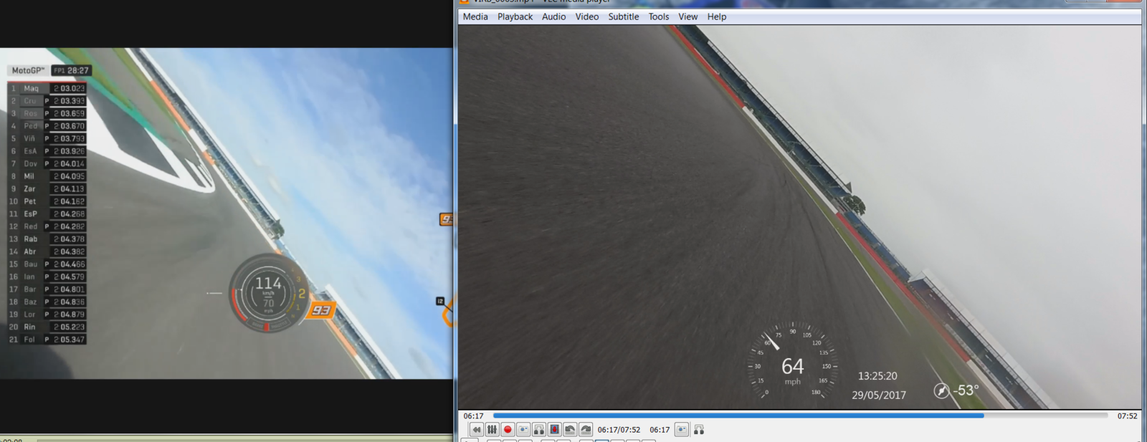Viewport: 1147px width, 442px height.
Task: Click Ped 2:03.670 leaderboard row
Action: coord(47,126)
